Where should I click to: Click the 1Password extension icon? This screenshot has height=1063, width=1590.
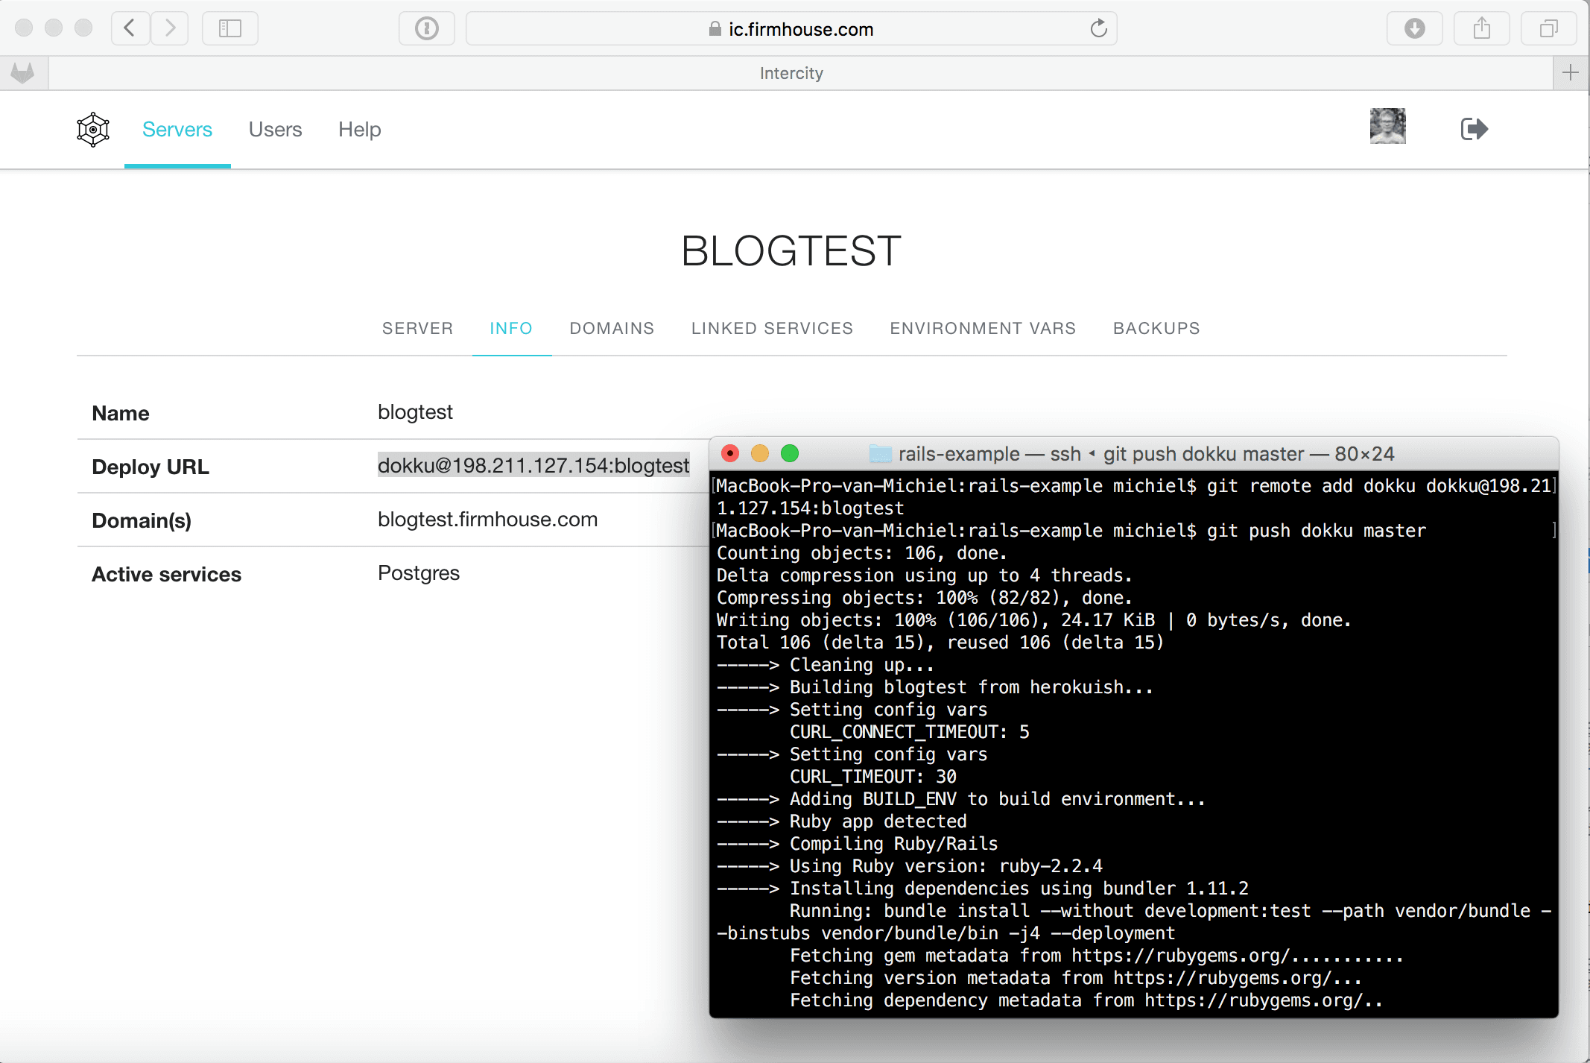(x=426, y=28)
